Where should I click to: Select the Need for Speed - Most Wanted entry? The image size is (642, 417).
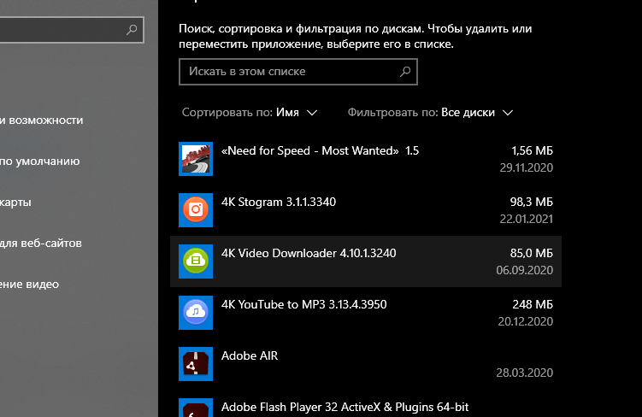[x=366, y=159]
